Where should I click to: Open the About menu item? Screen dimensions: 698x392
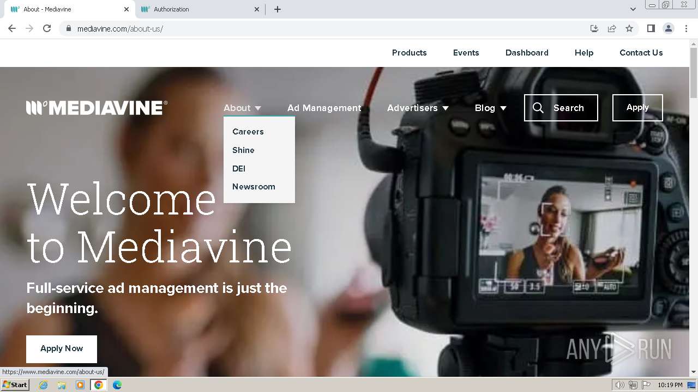pyautogui.click(x=237, y=108)
